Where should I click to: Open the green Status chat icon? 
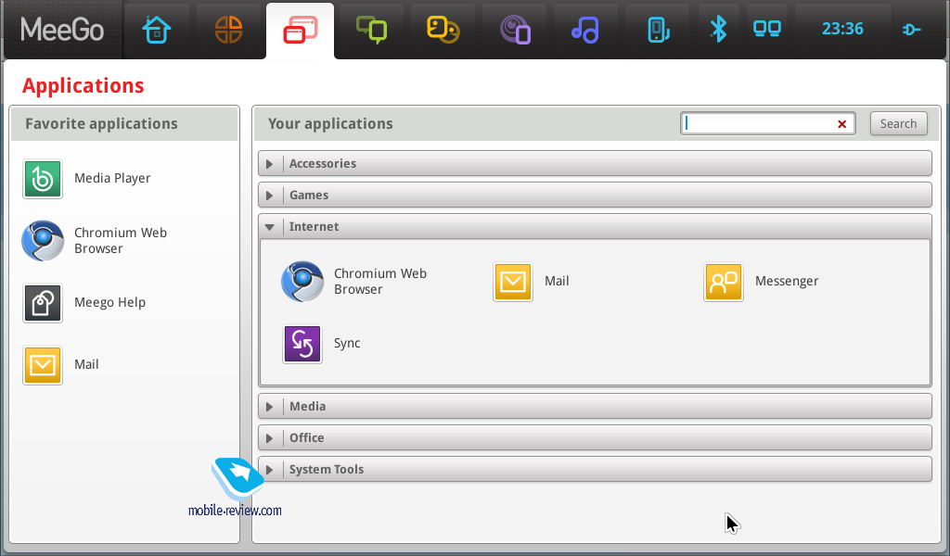(371, 30)
